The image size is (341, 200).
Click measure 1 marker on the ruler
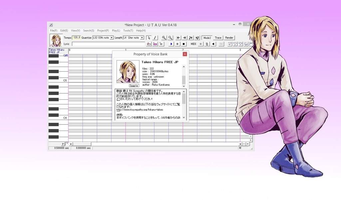point(126,50)
